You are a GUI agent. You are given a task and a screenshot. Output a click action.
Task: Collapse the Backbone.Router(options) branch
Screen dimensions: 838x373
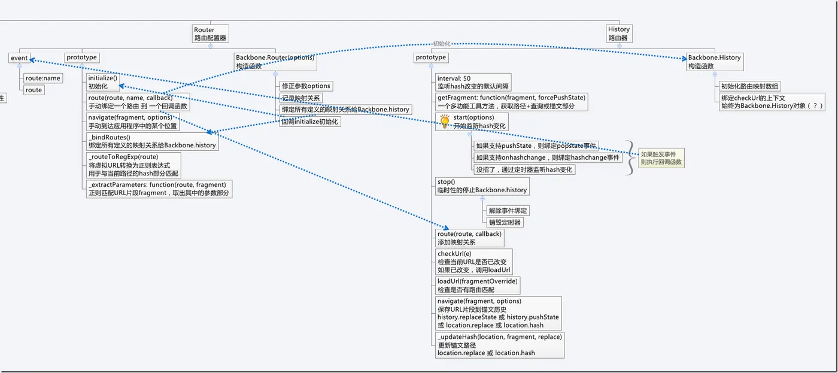(275, 74)
